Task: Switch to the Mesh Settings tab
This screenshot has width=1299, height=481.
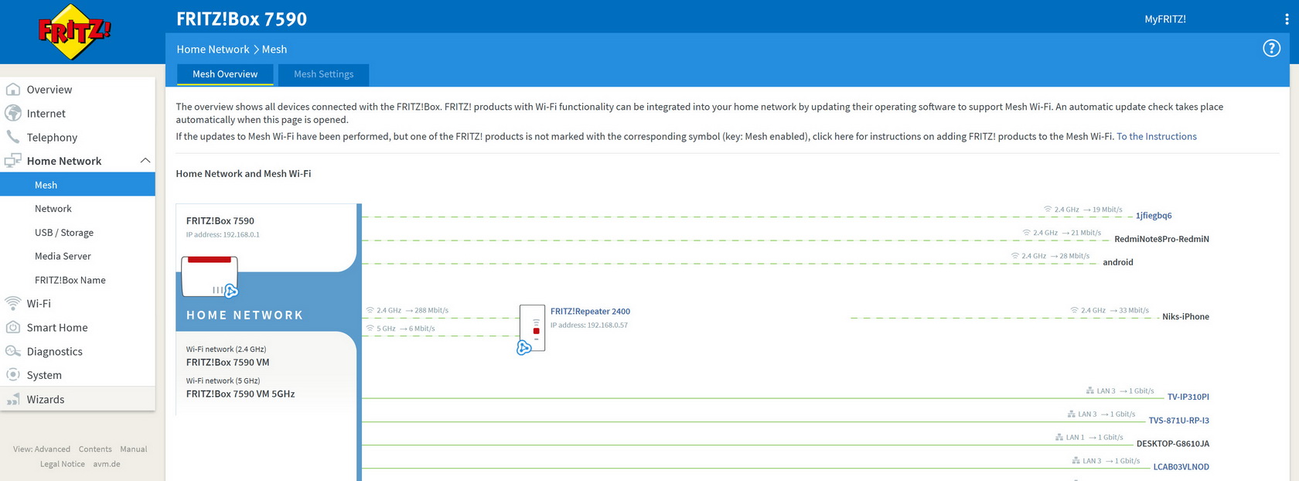Action: click(323, 74)
